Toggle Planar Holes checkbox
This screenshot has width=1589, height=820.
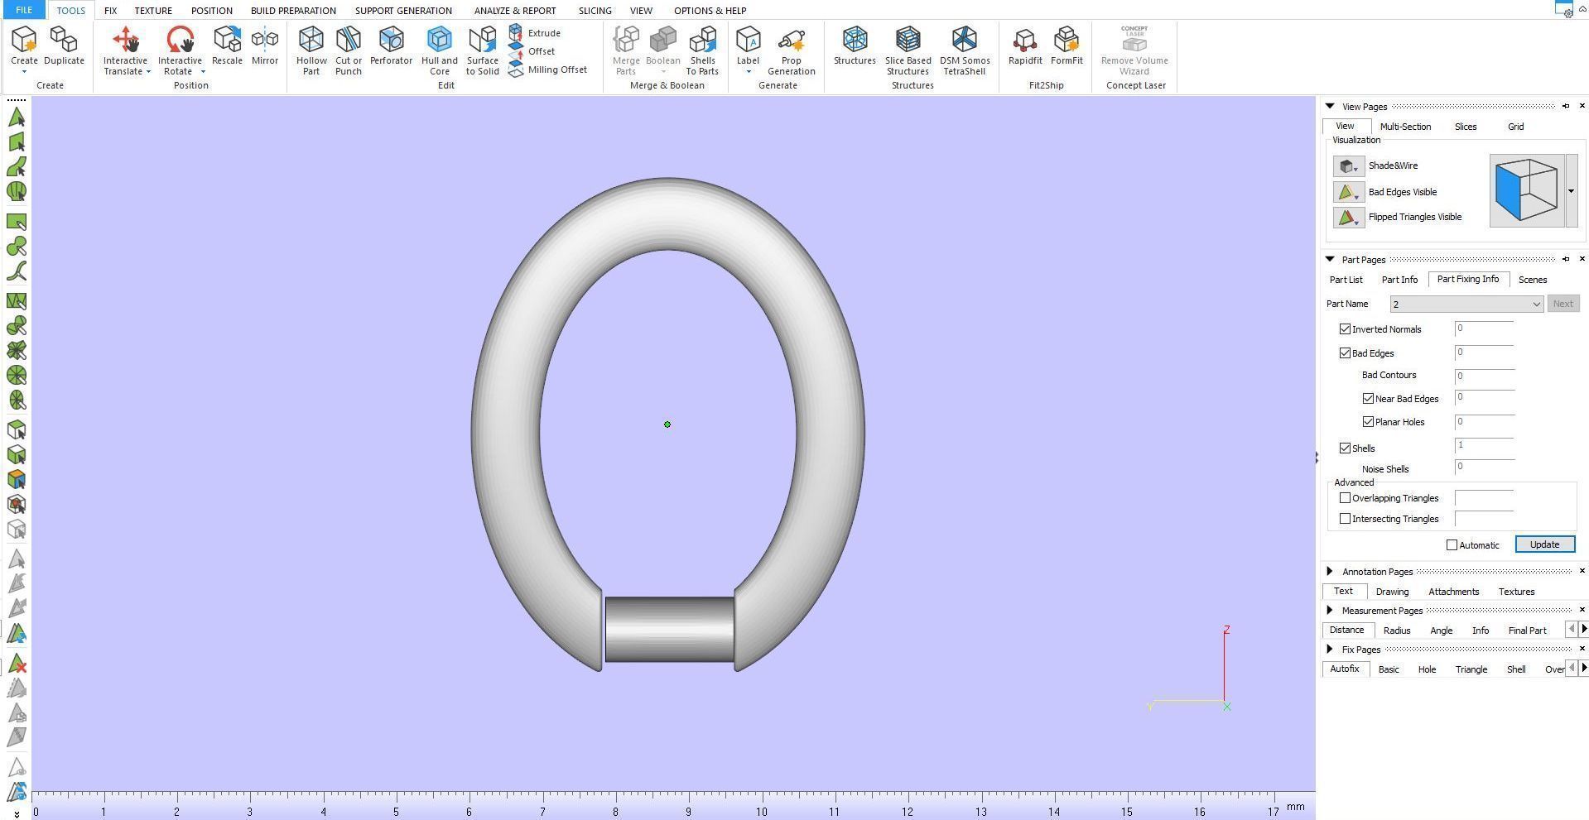pyautogui.click(x=1368, y=422)
